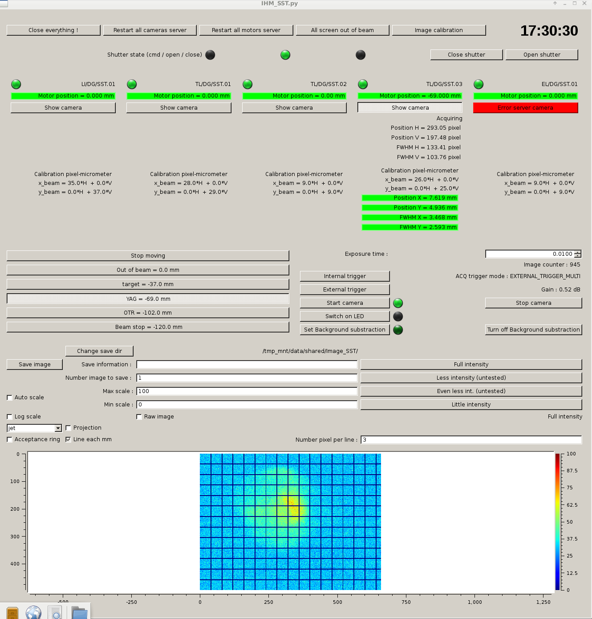Increase exposure time with spinner up arrow
This screenshot has width=592, height=619.
point(578,252)
